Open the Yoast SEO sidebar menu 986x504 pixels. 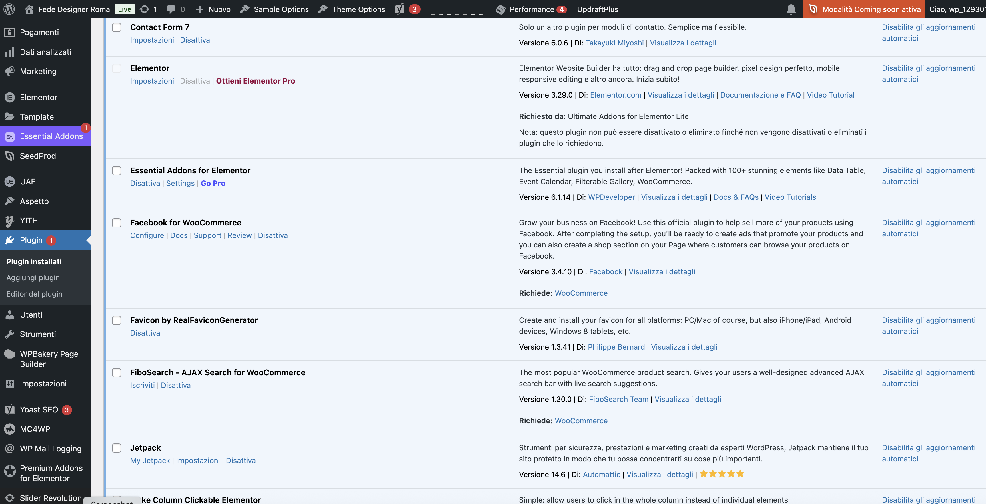click(39, 410)
